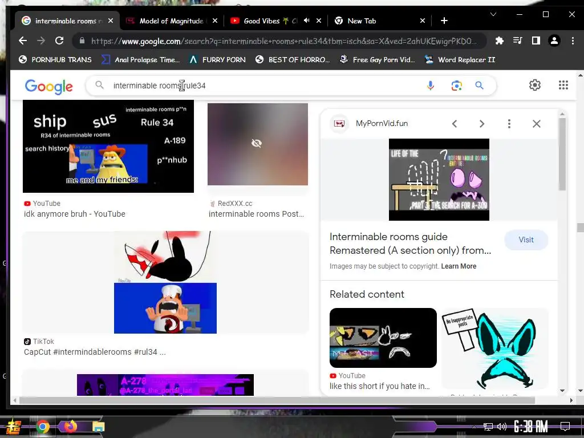Screen dimensions: 584x438
Task: Open the 'idk anymore bruh - YouTube' result
Action: [x=75, y=214]
